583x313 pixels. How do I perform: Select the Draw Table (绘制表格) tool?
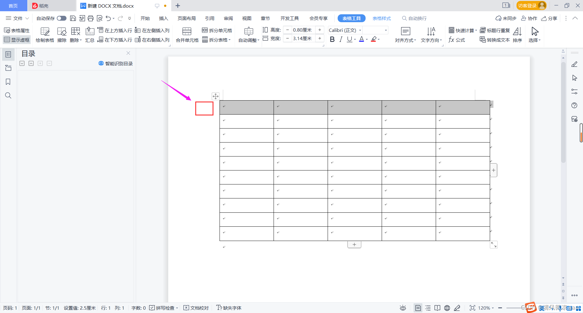point(45,35)
